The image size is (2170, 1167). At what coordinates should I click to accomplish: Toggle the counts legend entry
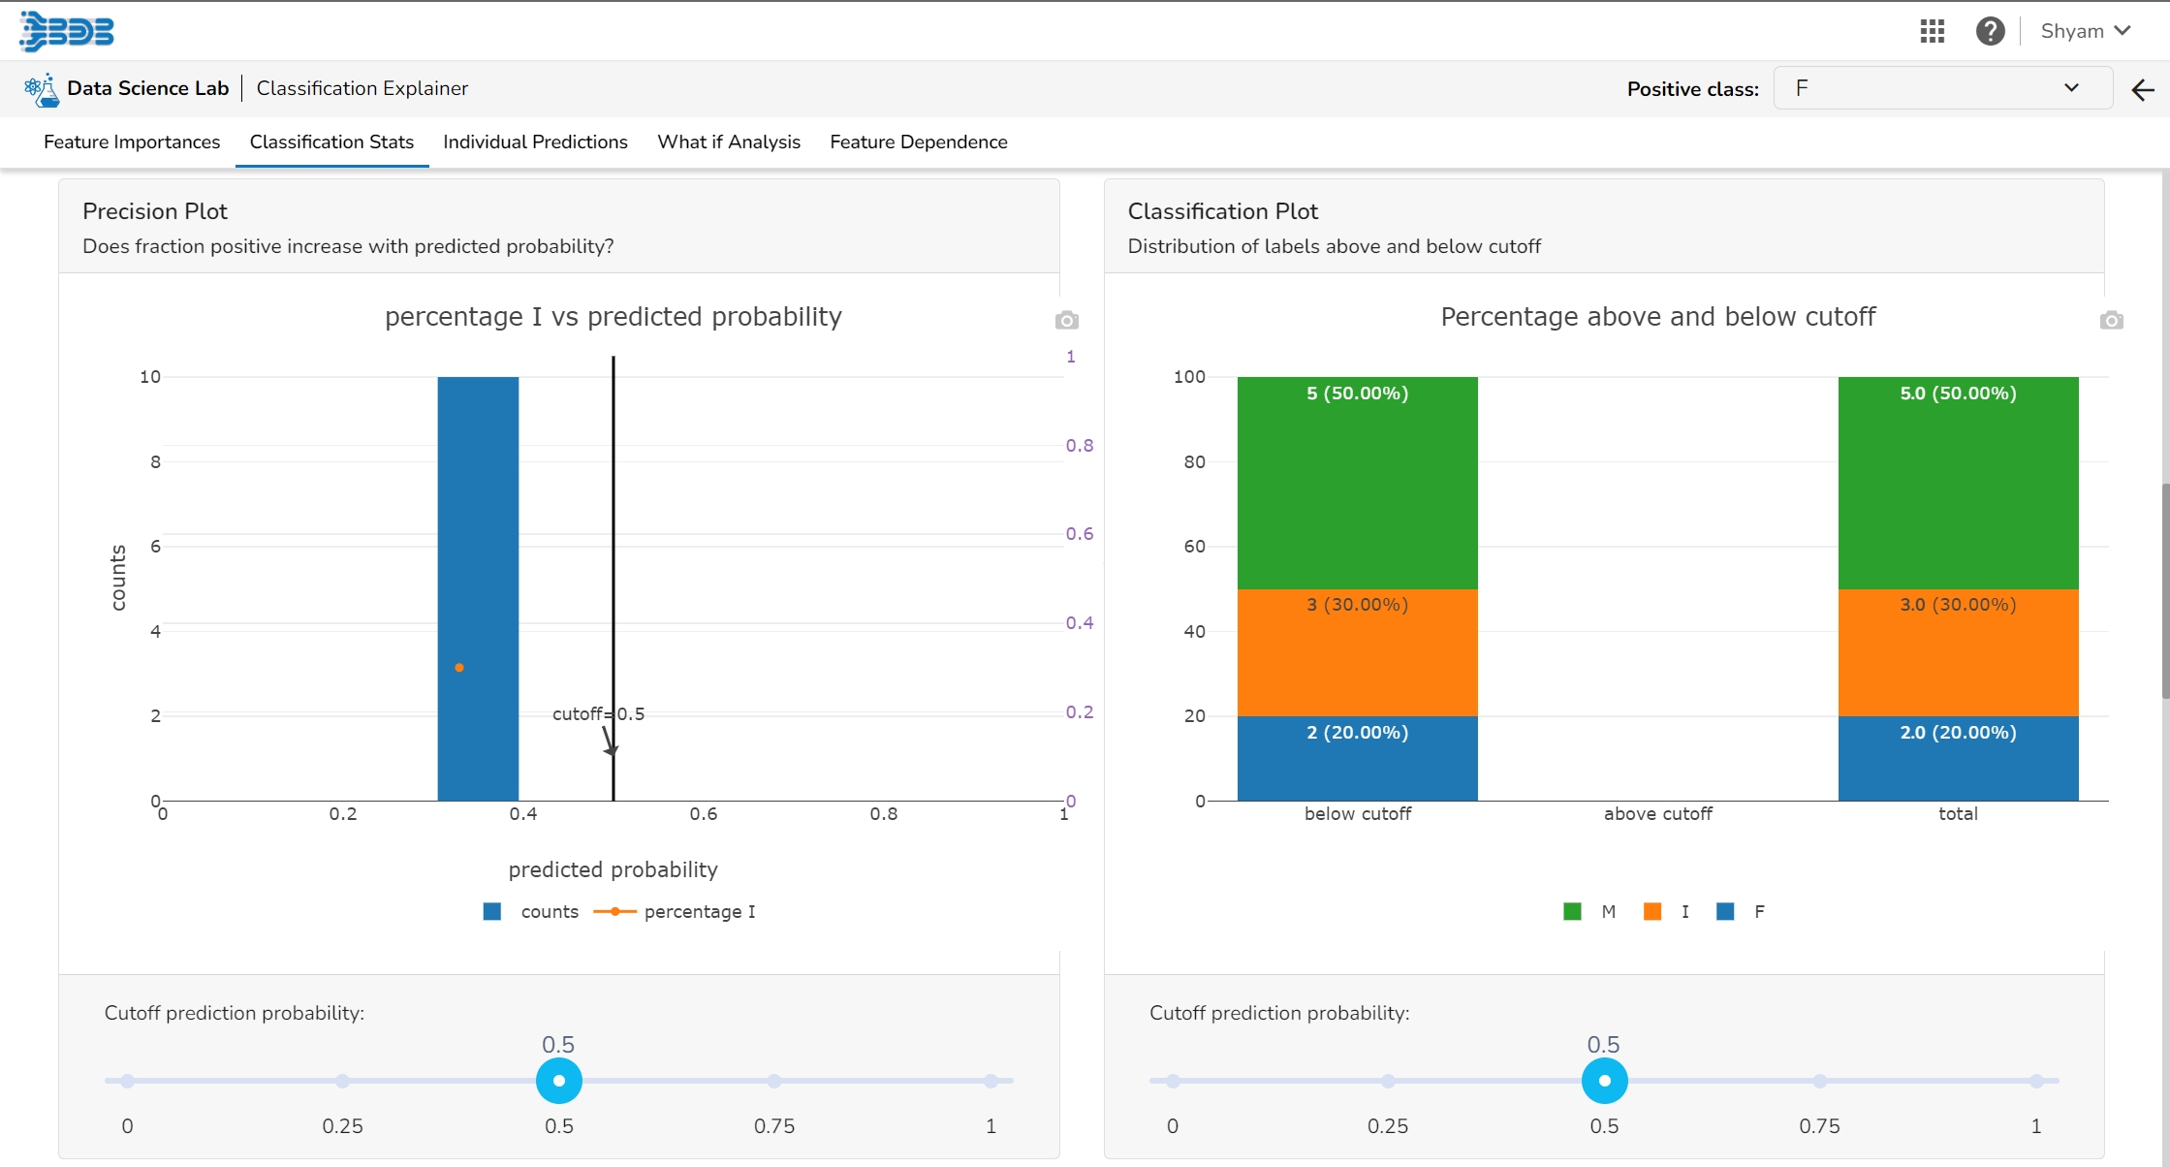[531, 911]
